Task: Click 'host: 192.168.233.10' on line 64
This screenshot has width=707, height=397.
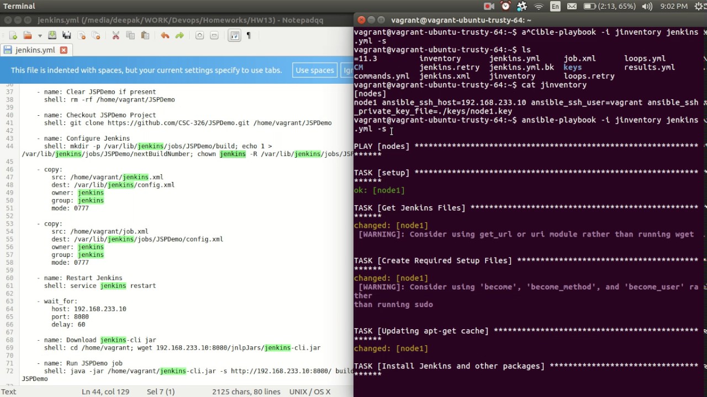Action: [89, 309]
